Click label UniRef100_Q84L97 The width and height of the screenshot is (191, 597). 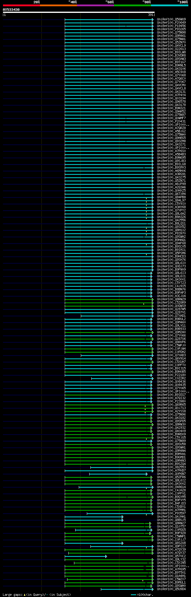[171, 200]
